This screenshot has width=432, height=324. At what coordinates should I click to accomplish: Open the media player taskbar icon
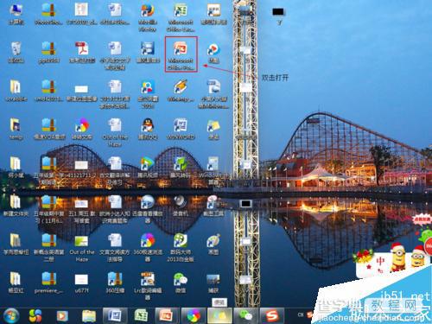(x=62, y=316)
